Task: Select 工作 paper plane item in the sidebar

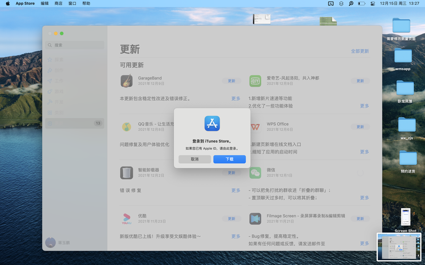Action: 74,81
